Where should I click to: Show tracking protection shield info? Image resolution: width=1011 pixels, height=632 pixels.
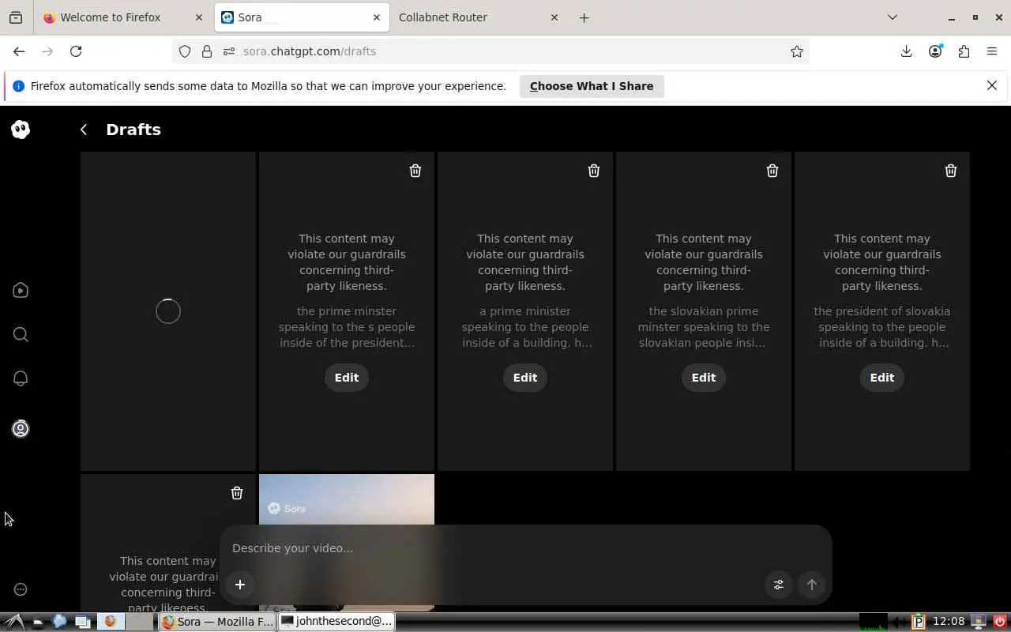click(x=185, y=51)
